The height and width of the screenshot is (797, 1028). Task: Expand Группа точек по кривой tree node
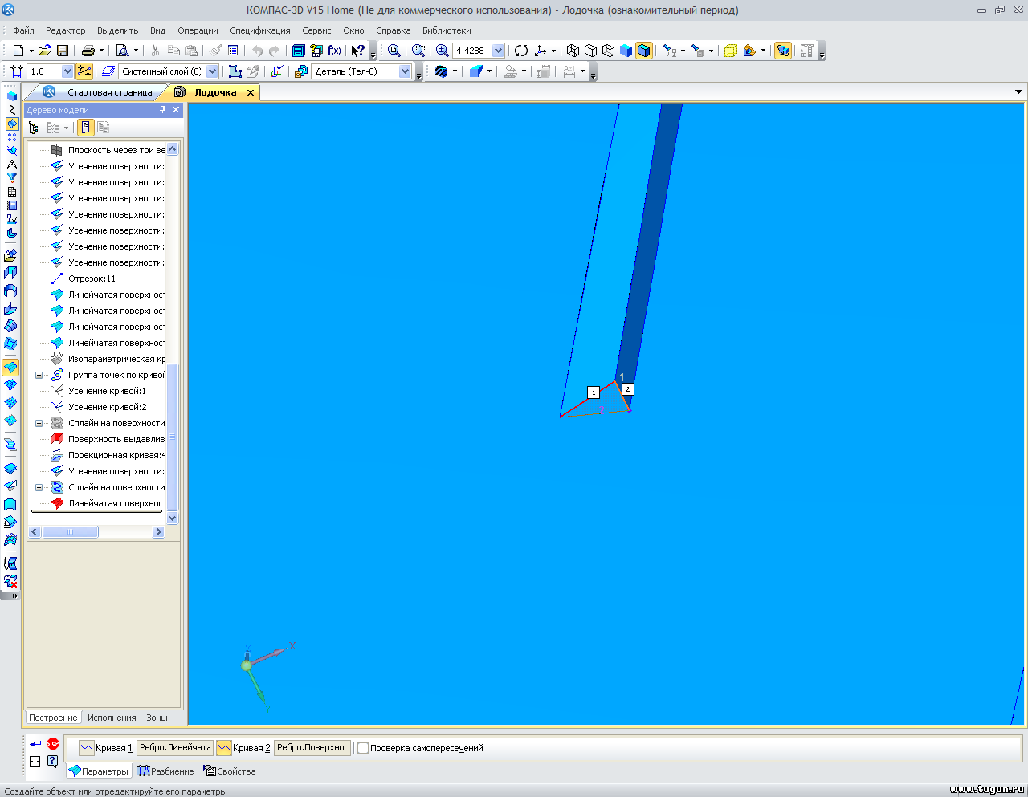click(x=39, y=375)
